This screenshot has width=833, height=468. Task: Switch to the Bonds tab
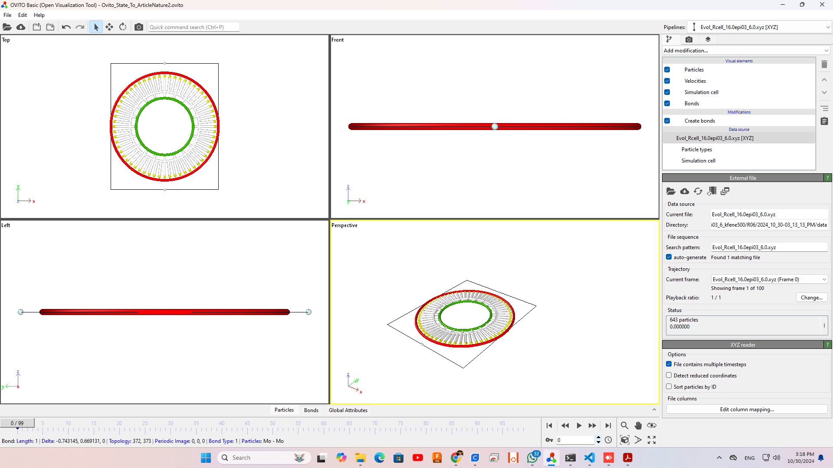(311, 410)
